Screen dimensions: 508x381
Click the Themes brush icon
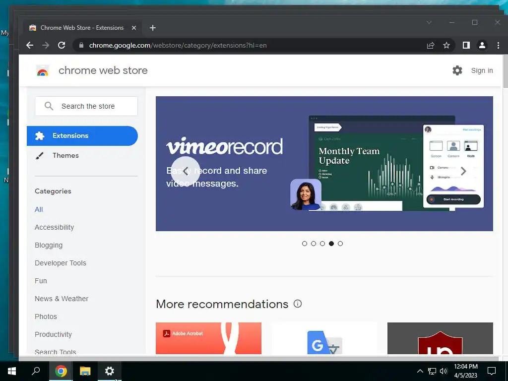tap(40, 156)
